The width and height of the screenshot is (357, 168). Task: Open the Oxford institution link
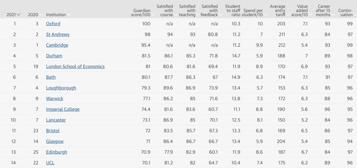tap(53, 24)
